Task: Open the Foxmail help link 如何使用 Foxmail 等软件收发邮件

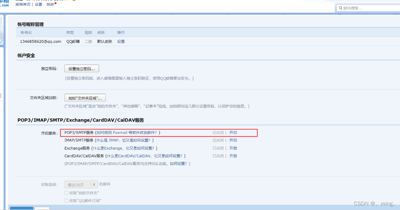Action: [127, 132]
